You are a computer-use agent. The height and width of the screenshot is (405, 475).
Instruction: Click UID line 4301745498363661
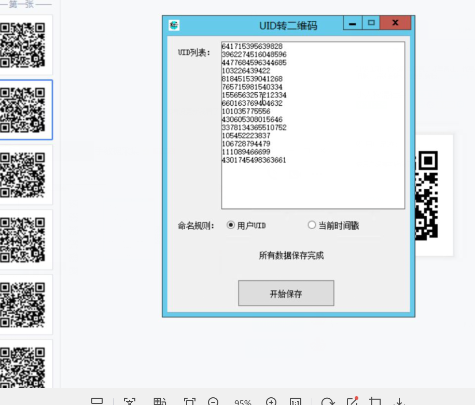click(254, 160)
